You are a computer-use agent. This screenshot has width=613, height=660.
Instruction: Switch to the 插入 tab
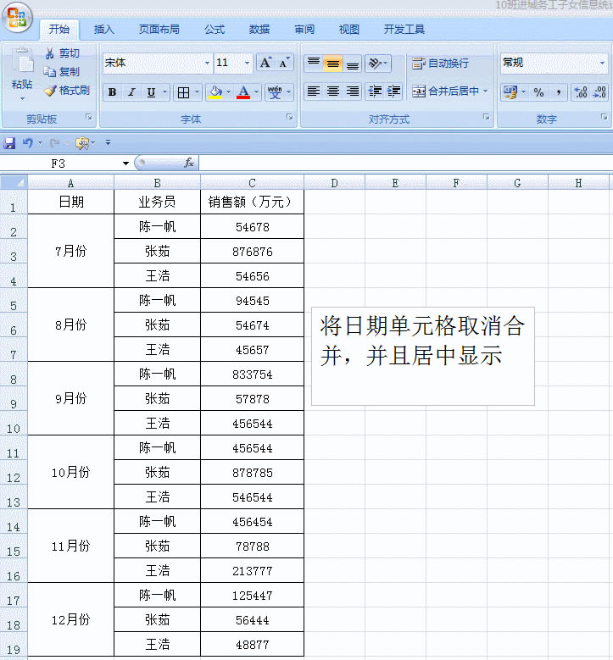(104, 30)
